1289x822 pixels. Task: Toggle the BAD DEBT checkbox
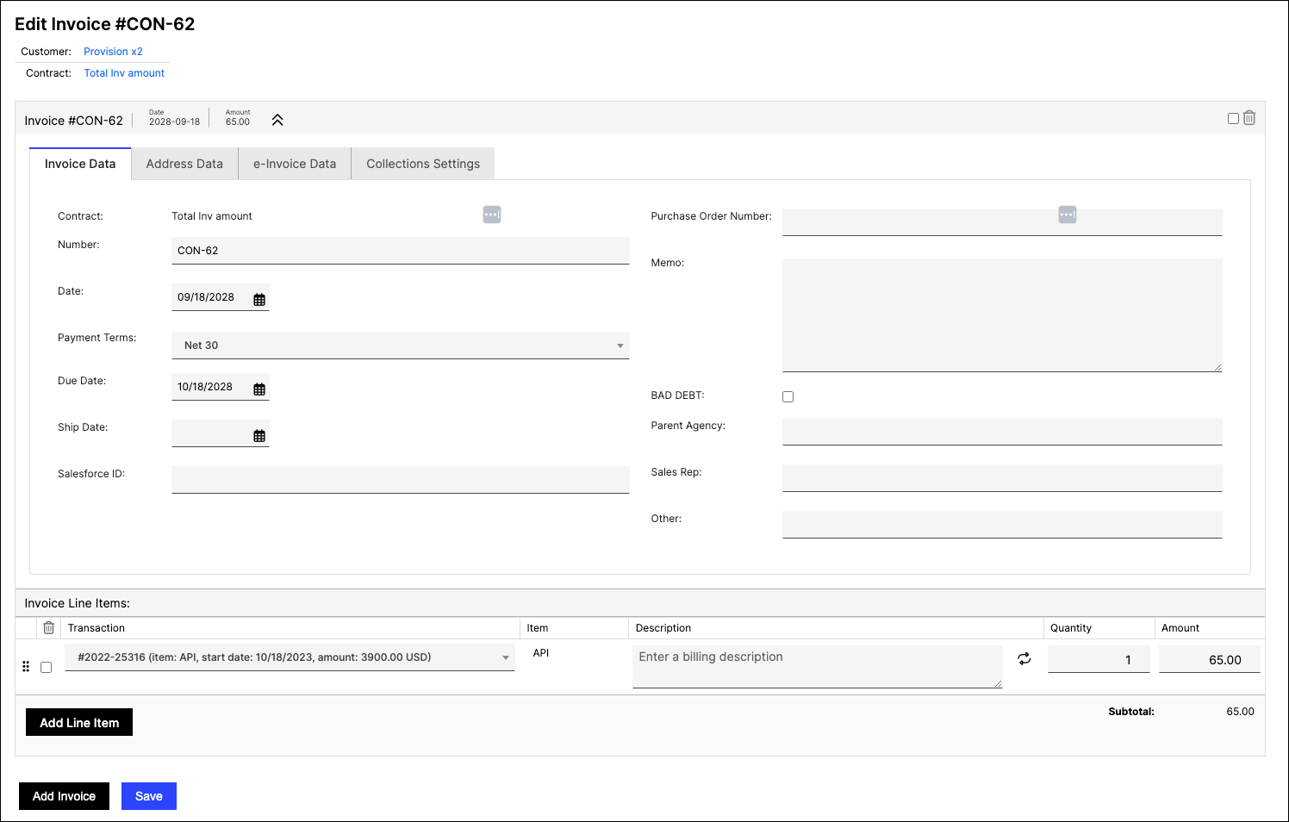[x=788, y=396]
